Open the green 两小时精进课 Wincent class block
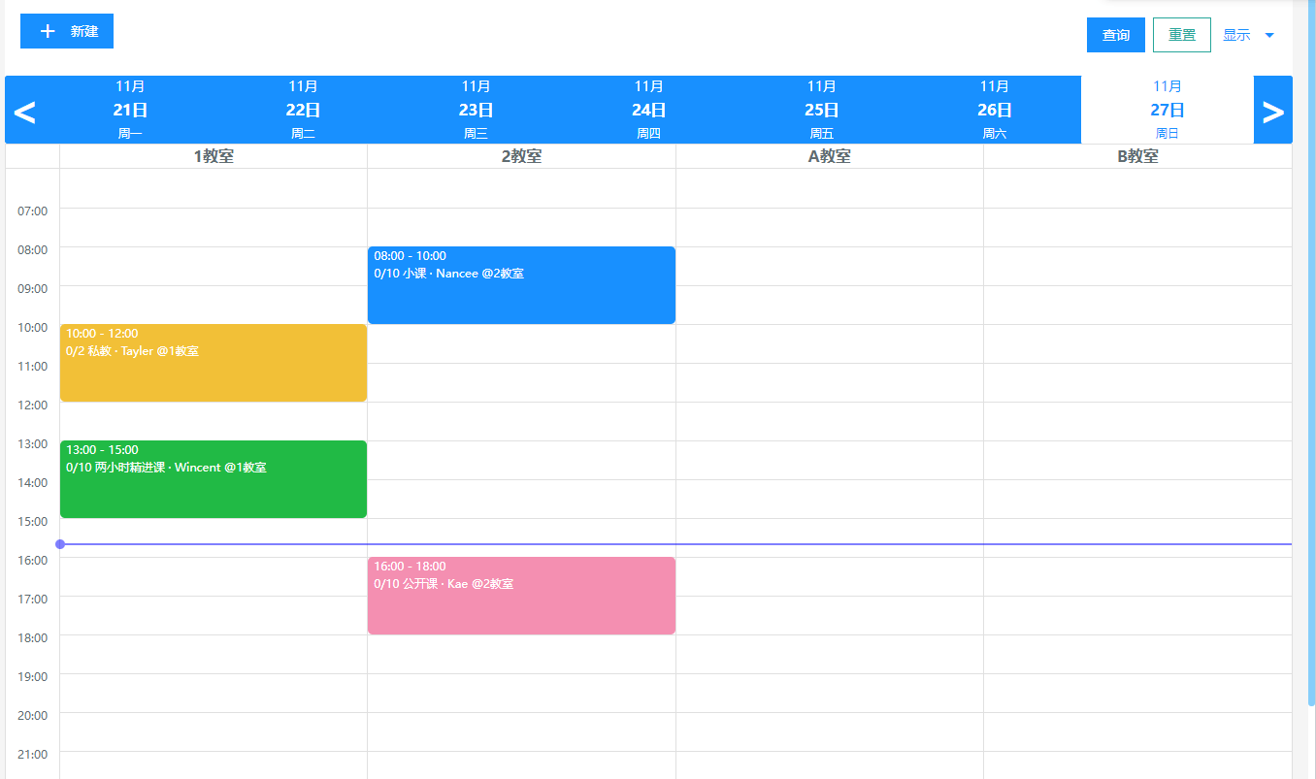The width and height of the screenshot is (1316, 779). [213, 479]
